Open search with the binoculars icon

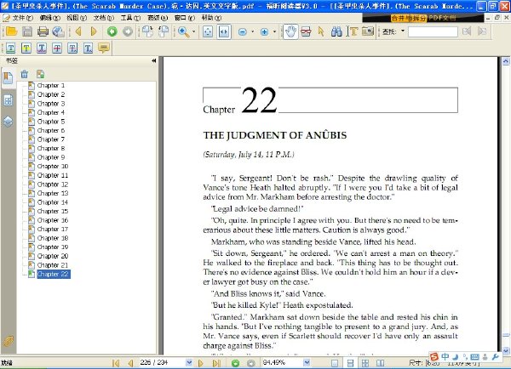(336, 31)
